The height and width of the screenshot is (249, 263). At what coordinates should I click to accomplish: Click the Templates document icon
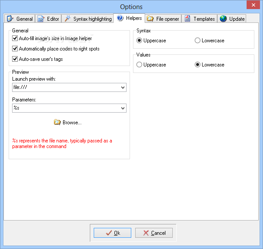(x=187, y=19)
